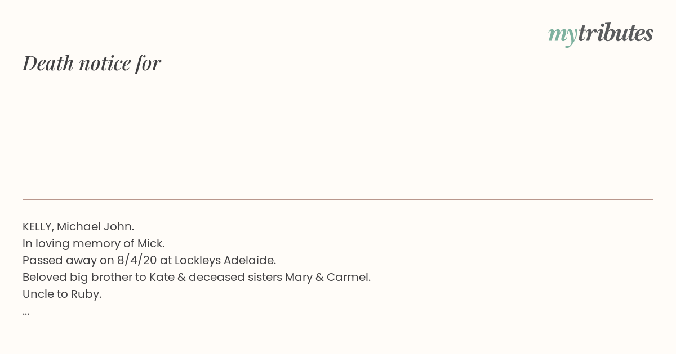Viewport: 676px width, 354px height.
Task: Click the mytributes logo
Action: [601, 34]
